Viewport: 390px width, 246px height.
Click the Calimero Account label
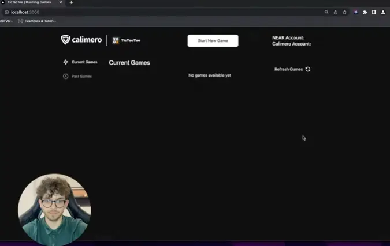292,44
